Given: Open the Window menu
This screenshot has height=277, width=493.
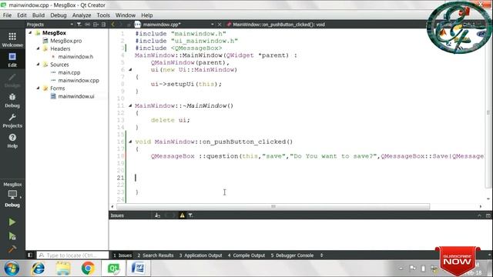Looking at the screenshot, I should 125,15.
